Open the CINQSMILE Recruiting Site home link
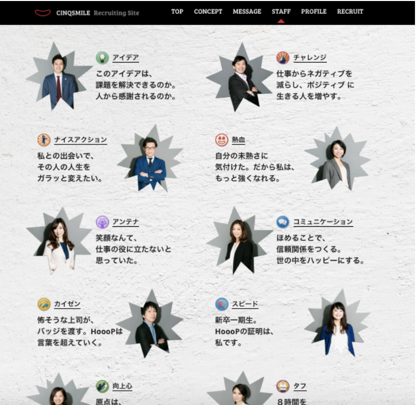The height and width of the screenshot is (405, 416). [87, 13]
